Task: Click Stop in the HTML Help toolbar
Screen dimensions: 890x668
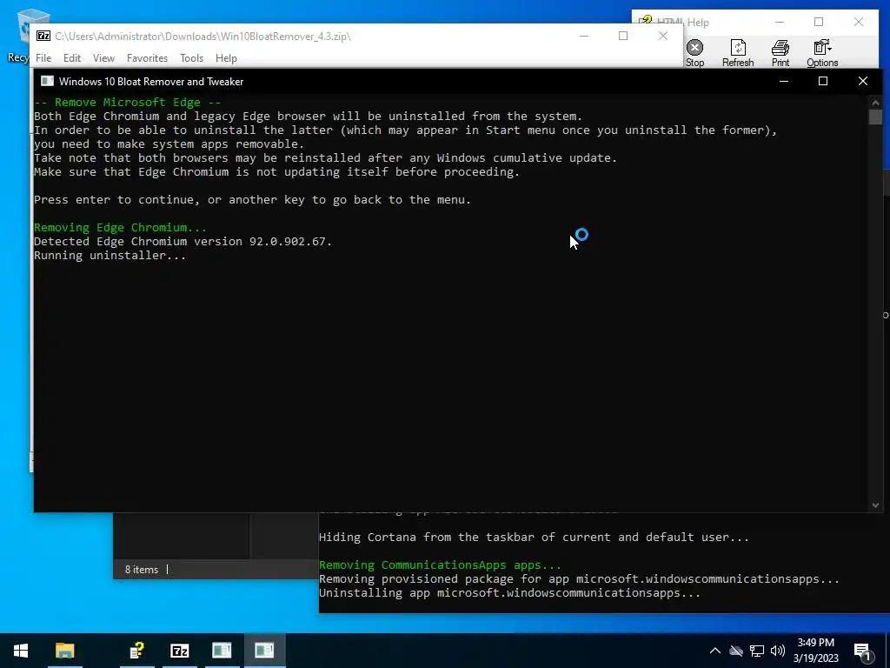Action: 694,53
